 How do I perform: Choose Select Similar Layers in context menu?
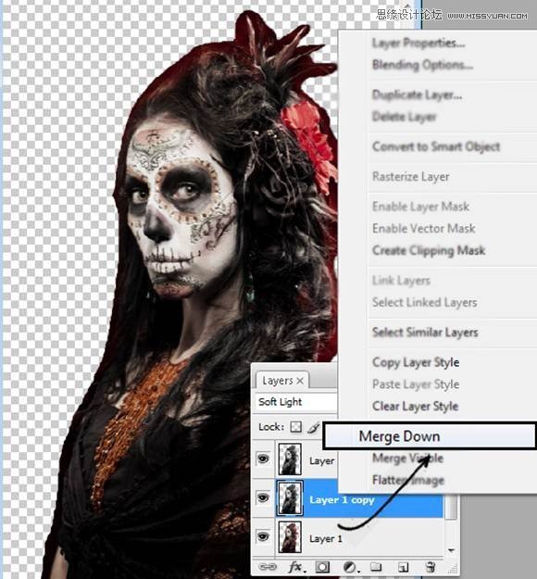[x=425, y=333]
